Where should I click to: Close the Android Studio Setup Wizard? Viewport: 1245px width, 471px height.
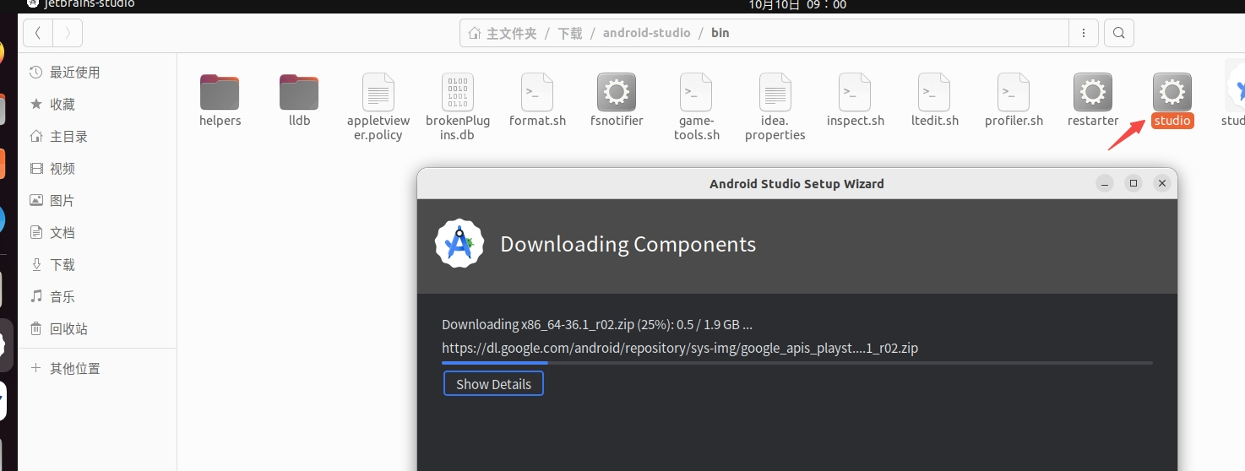pyautogui.click(x=1162, y=183)
